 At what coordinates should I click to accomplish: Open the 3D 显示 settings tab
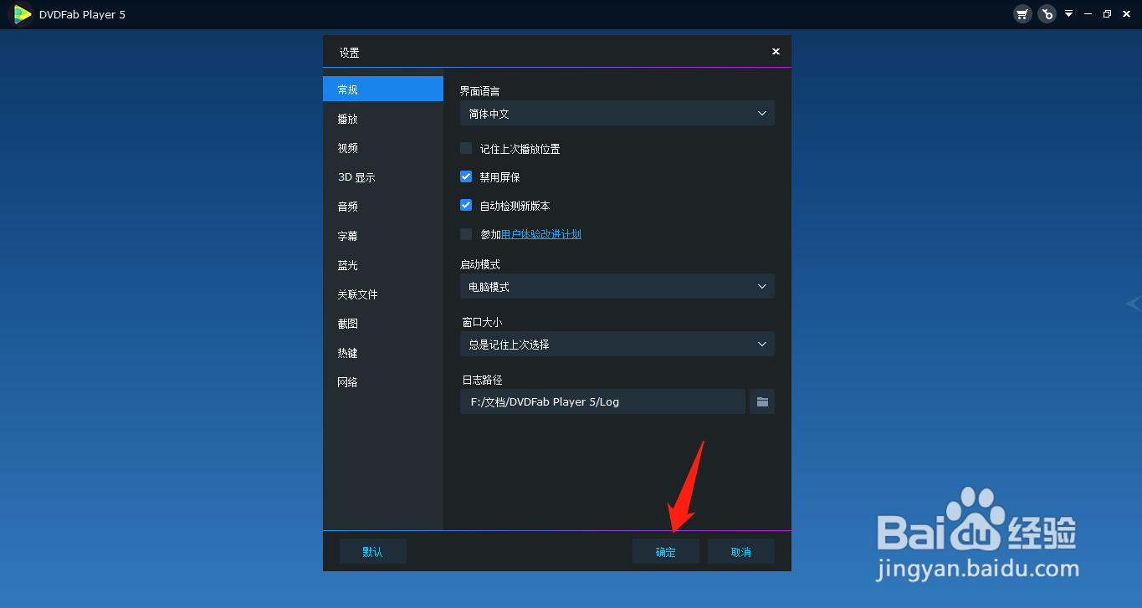click(383, 177)
